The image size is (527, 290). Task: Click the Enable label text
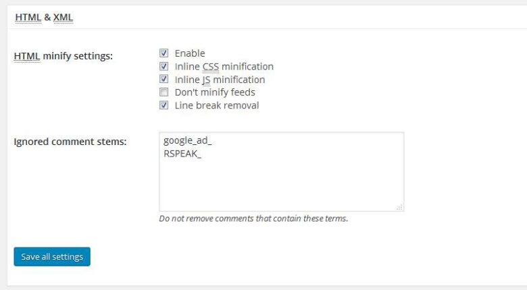190,53
